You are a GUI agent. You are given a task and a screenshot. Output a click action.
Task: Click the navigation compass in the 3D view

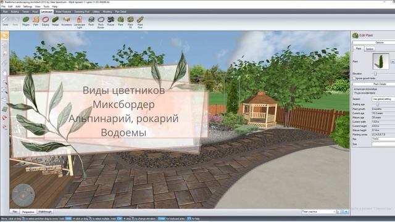(23, 195)
